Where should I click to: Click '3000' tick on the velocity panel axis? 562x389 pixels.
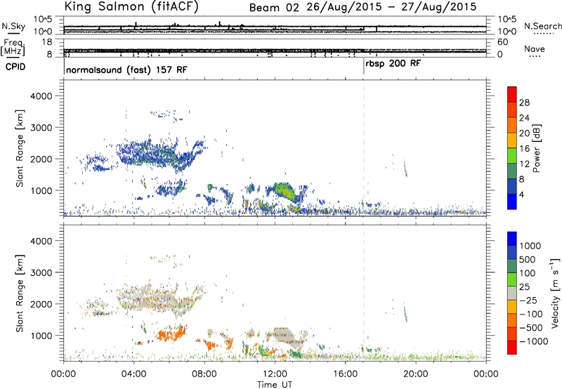(x=41, y=272)
